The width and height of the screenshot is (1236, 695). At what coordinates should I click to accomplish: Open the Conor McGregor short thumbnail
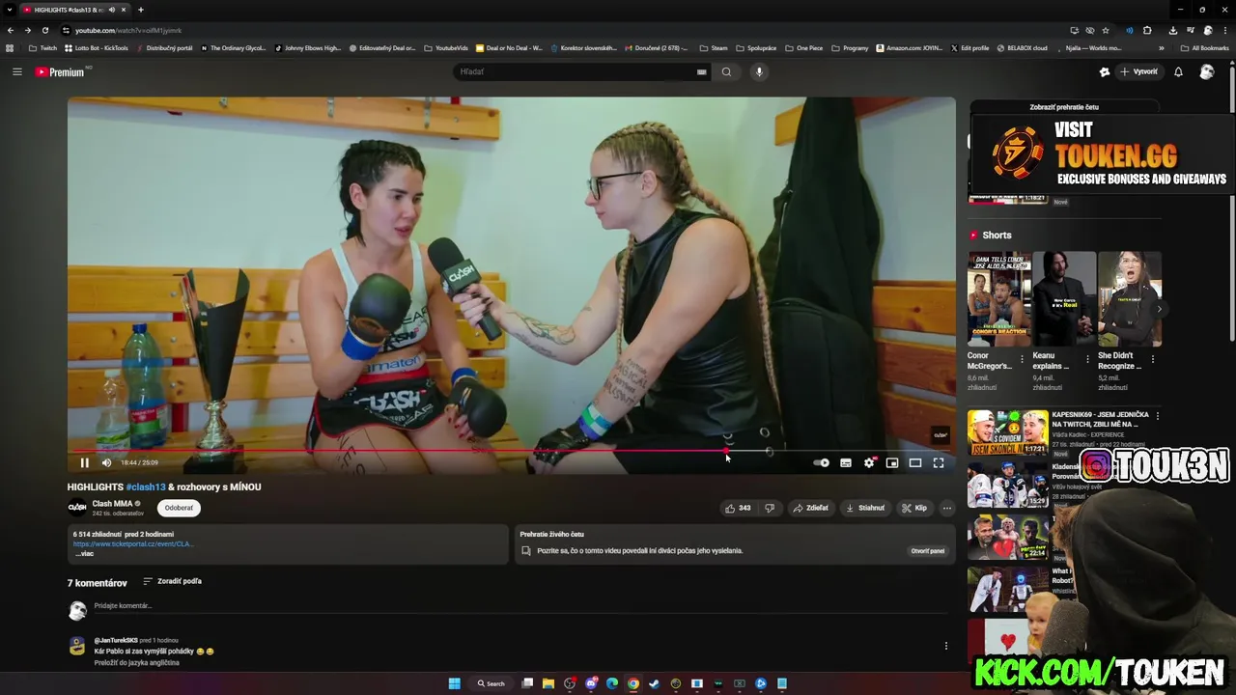pyautogui.click(x=998, y=299)
